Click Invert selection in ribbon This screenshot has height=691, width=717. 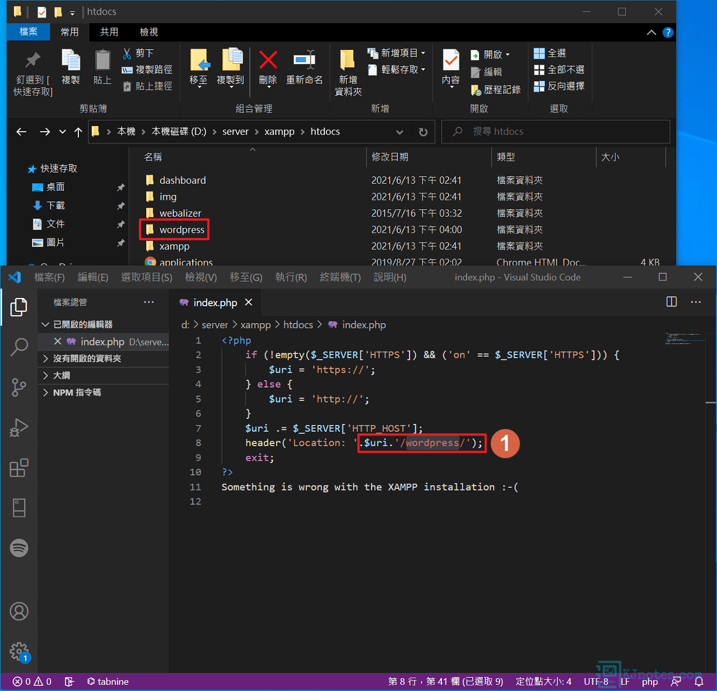pos(559,86)
